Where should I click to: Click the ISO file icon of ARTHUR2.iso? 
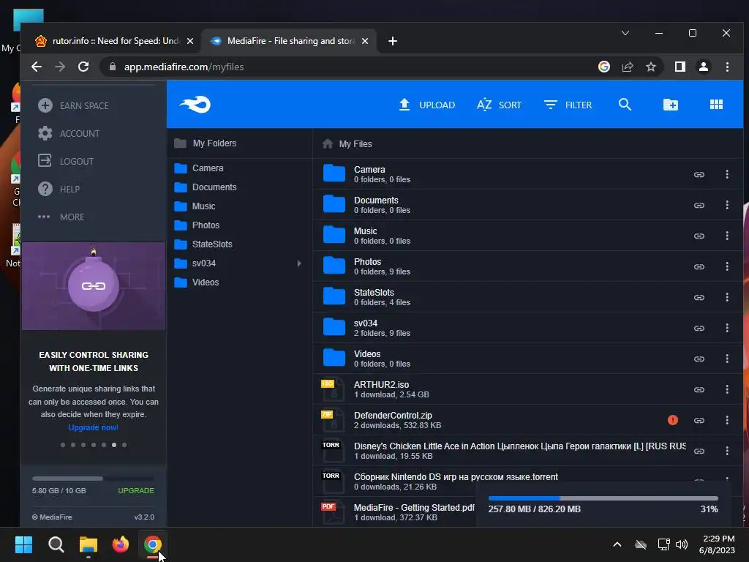tap(333, 389)
